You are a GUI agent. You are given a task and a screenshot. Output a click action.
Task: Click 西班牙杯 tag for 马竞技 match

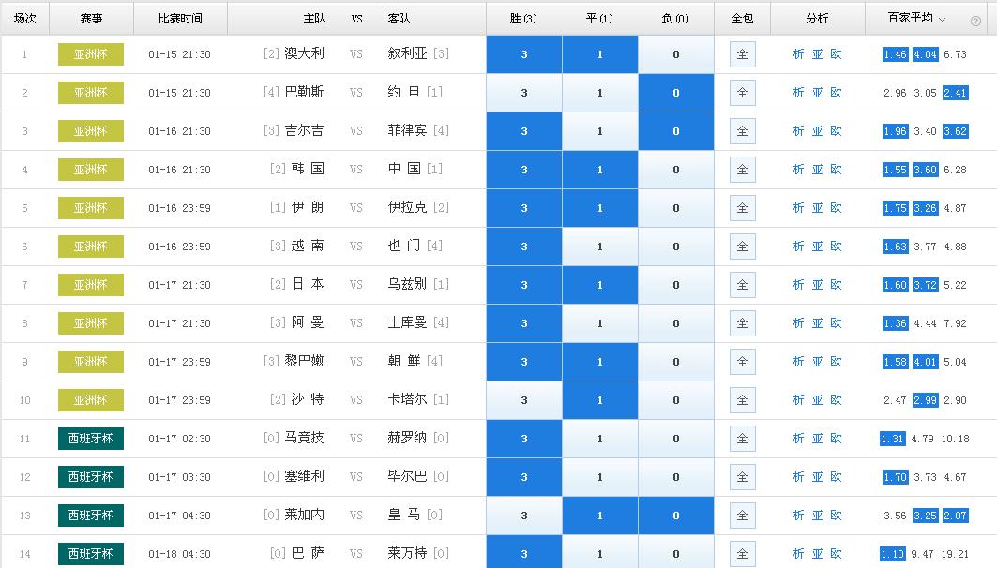pyautogui.click(x=91, y=439)
